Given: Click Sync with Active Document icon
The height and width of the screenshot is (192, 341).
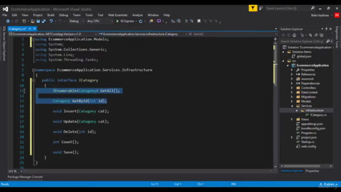Looking at the screenshot, I should pos(310,35).
